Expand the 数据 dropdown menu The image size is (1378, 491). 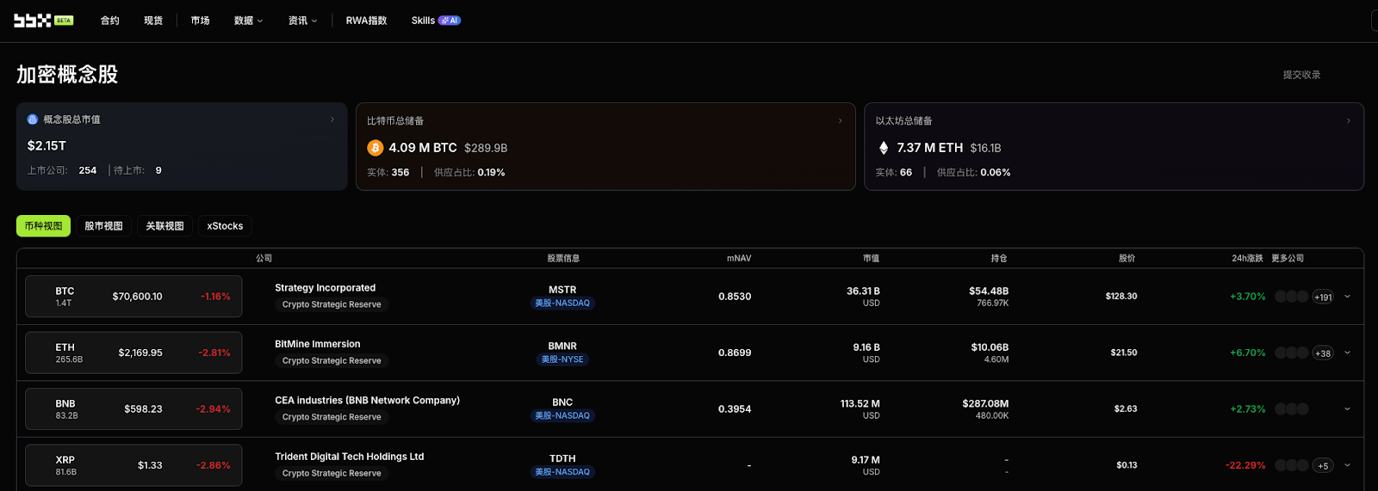click(x=248, y=21)
